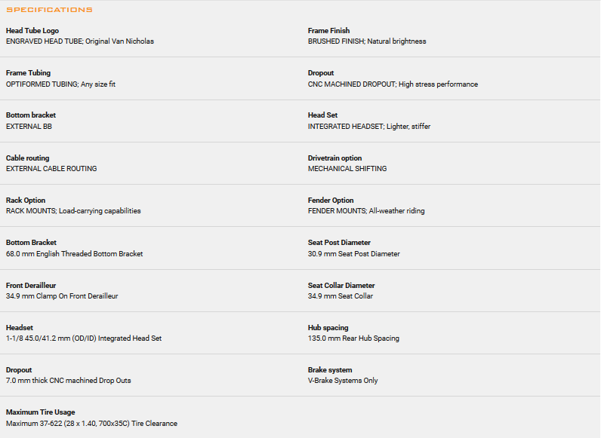This screenshot has height=438, width=601.
Task: Click the Cable routing label
Action: click(x=27, y=158)
